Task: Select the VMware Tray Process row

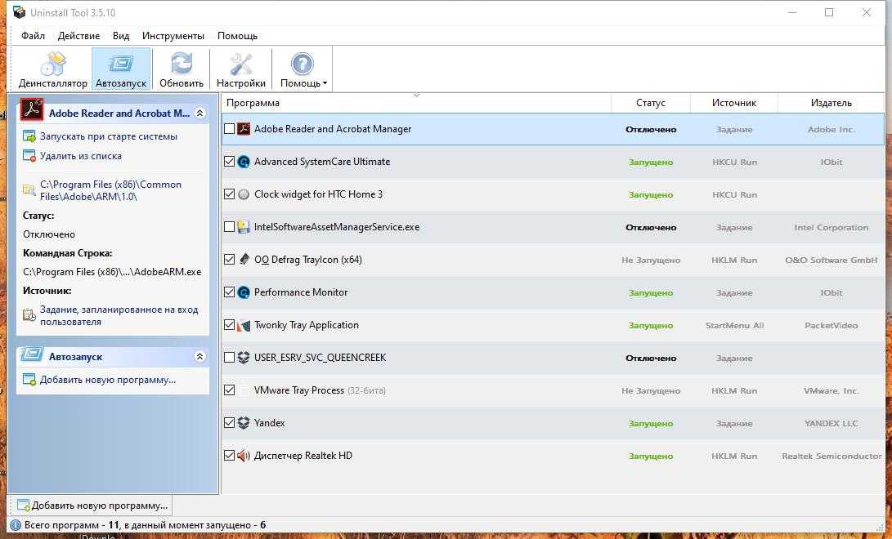Action: (553, 390)
